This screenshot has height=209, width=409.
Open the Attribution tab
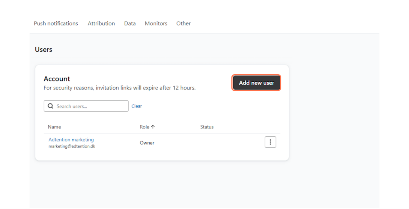[101, 23]
